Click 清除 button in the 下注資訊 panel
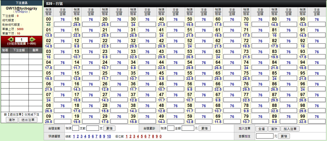This screenshot has width=327, height=141. (x=12, y=120)
